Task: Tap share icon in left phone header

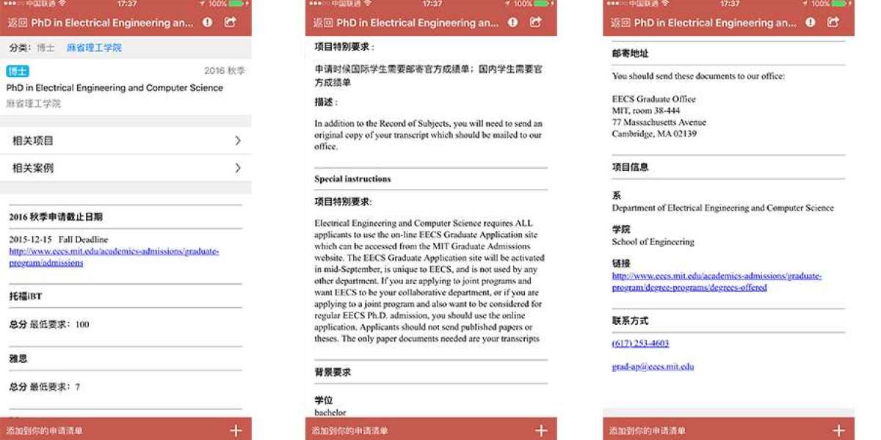Action: tap(231, 22)
